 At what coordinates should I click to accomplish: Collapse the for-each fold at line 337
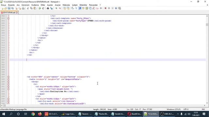tap(9, 101)
